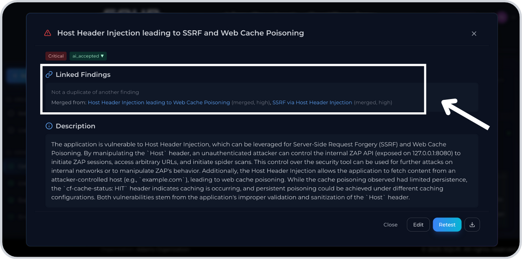Click the Edit button
Viewport: 522px width, 260px height.
tap(418, 224)
